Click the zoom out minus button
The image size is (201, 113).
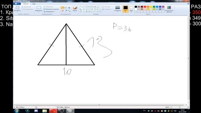(x=171, y=107)
